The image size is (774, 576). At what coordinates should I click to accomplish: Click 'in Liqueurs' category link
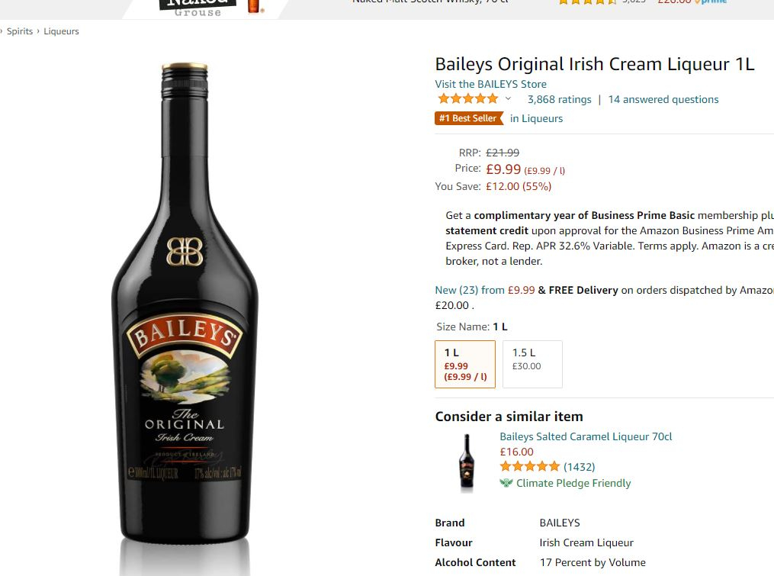[536, 118]
